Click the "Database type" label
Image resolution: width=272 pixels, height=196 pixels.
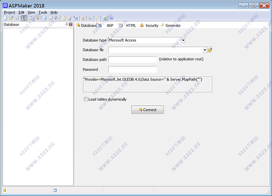pos(95,40)
